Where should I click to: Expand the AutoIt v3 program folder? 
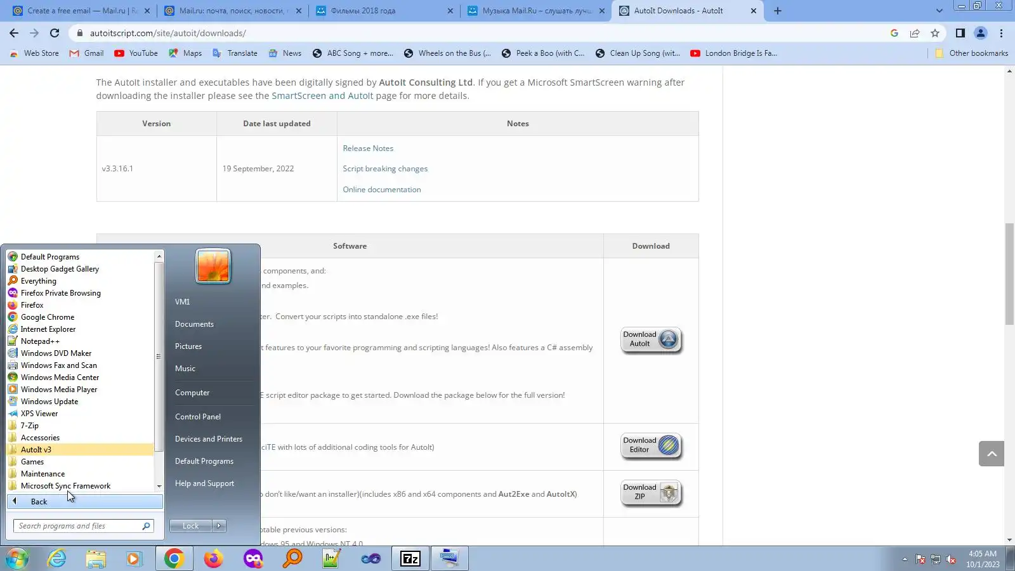(80, 450)
